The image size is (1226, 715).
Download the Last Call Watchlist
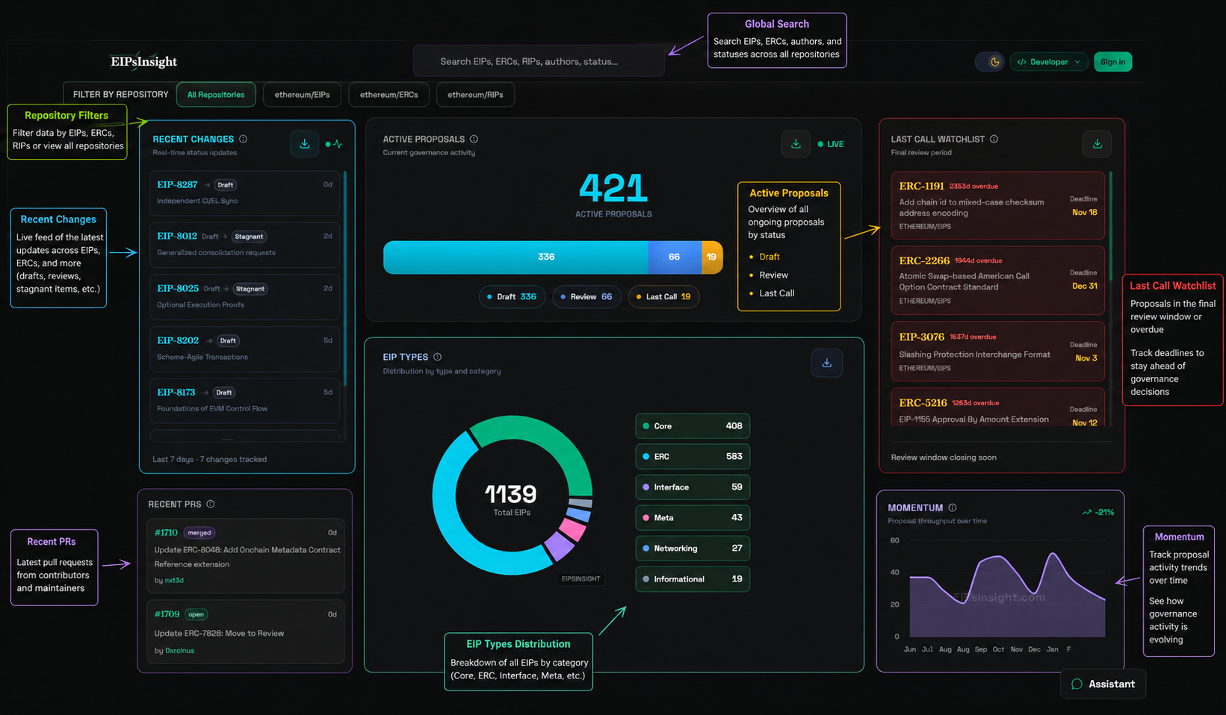(1097, 144)
